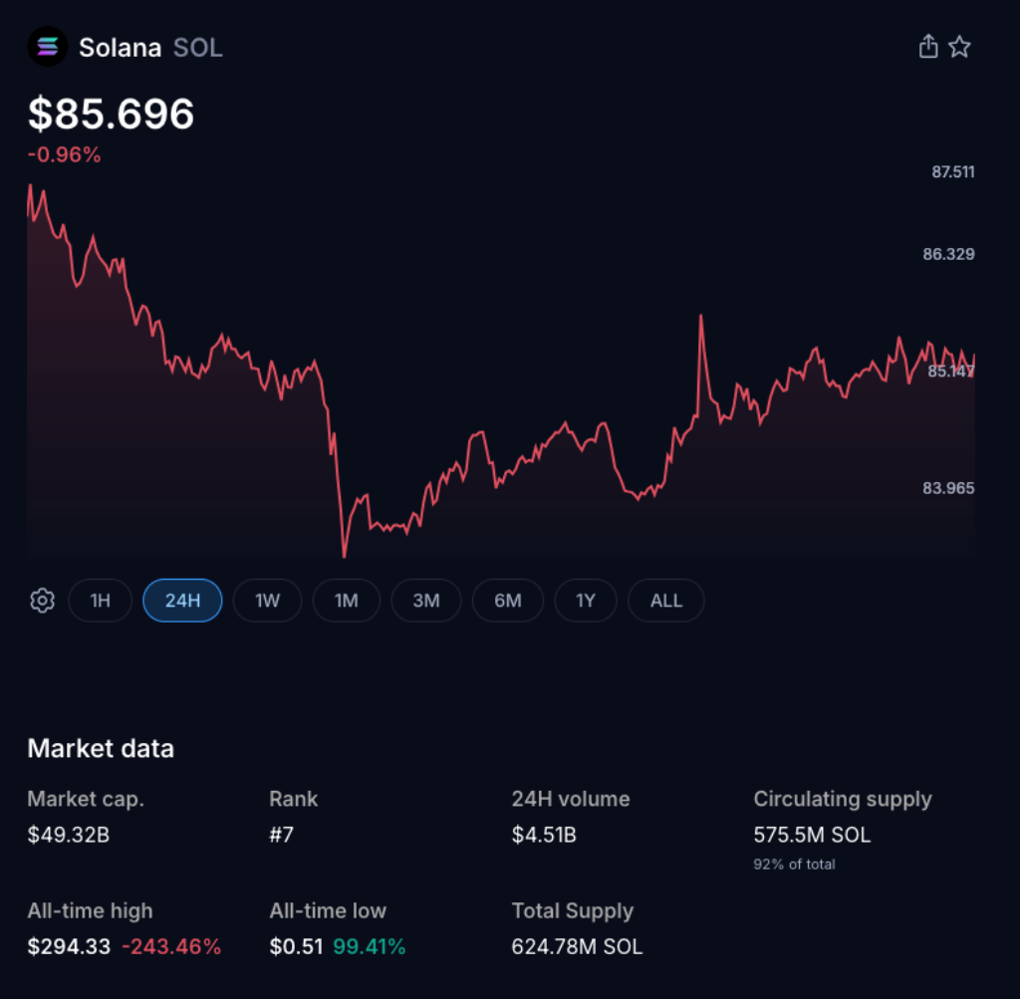Deselect the active 24H period

(182, 601)
